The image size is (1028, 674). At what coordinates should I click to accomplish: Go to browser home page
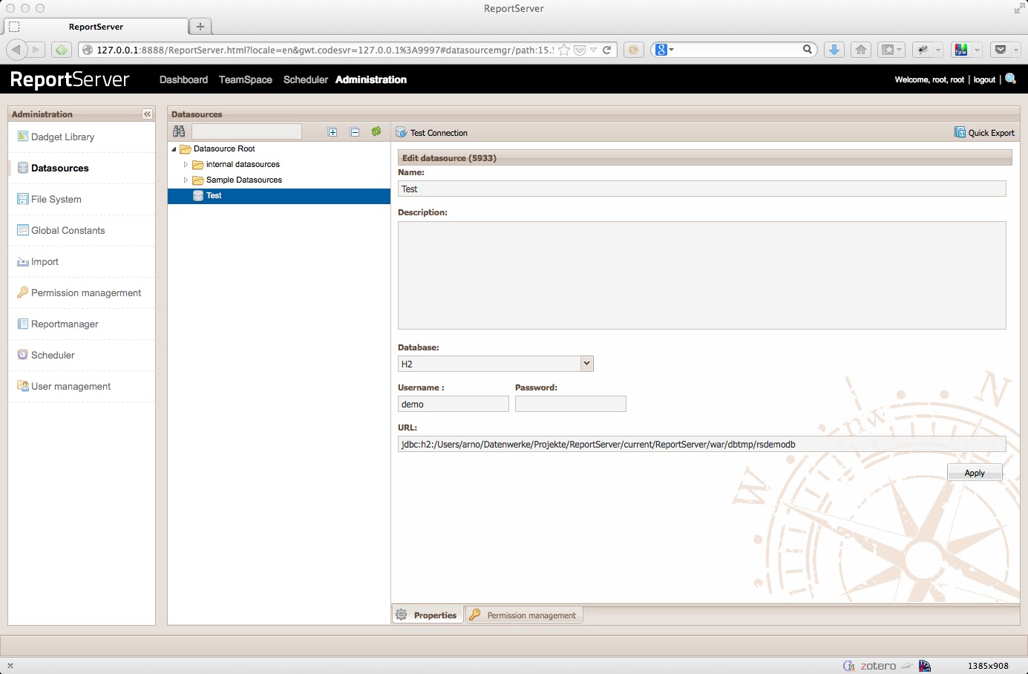point(861,50)
